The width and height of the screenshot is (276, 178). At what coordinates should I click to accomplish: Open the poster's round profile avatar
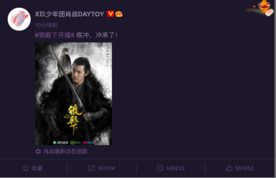(19, 19)
